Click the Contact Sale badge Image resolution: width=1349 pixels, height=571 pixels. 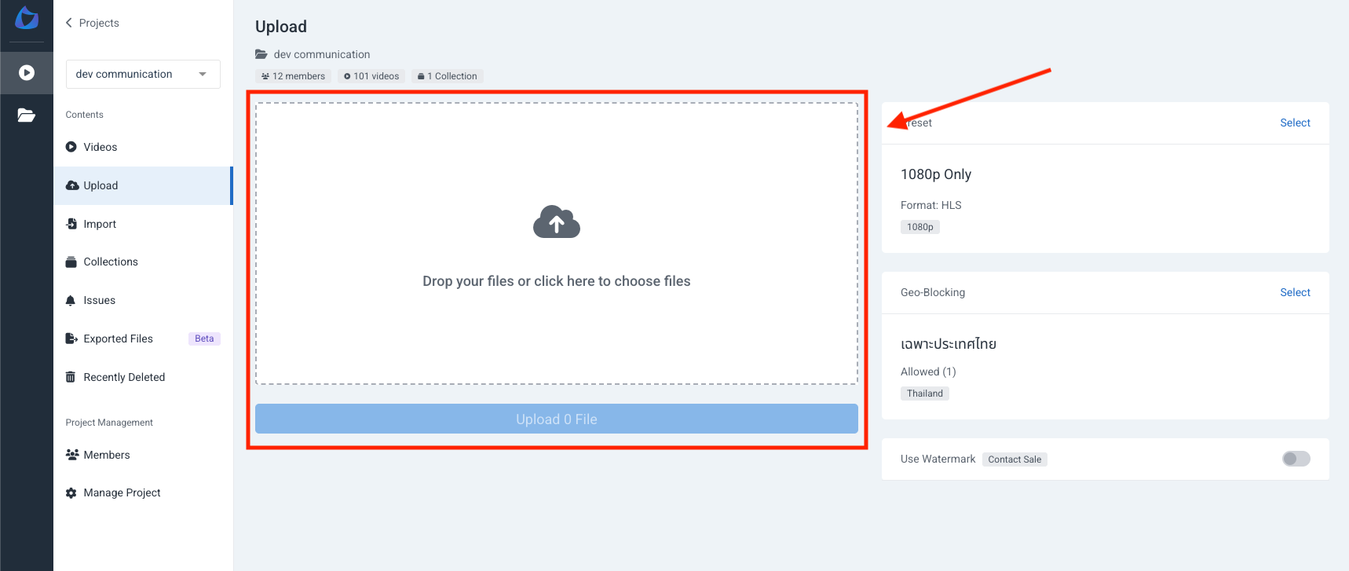(1014, 459)
